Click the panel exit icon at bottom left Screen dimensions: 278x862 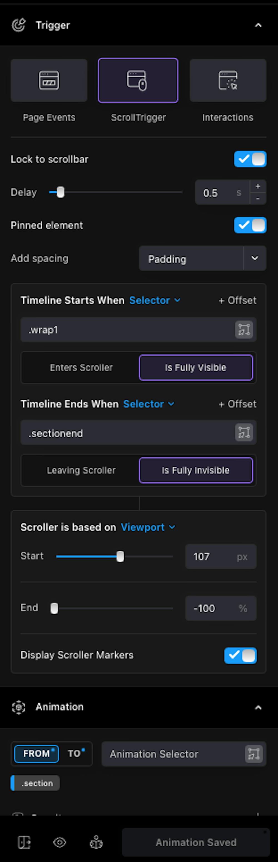pos(24,842)
